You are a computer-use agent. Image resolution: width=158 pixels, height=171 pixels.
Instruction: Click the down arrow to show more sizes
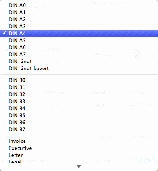[x=79, y=167]
